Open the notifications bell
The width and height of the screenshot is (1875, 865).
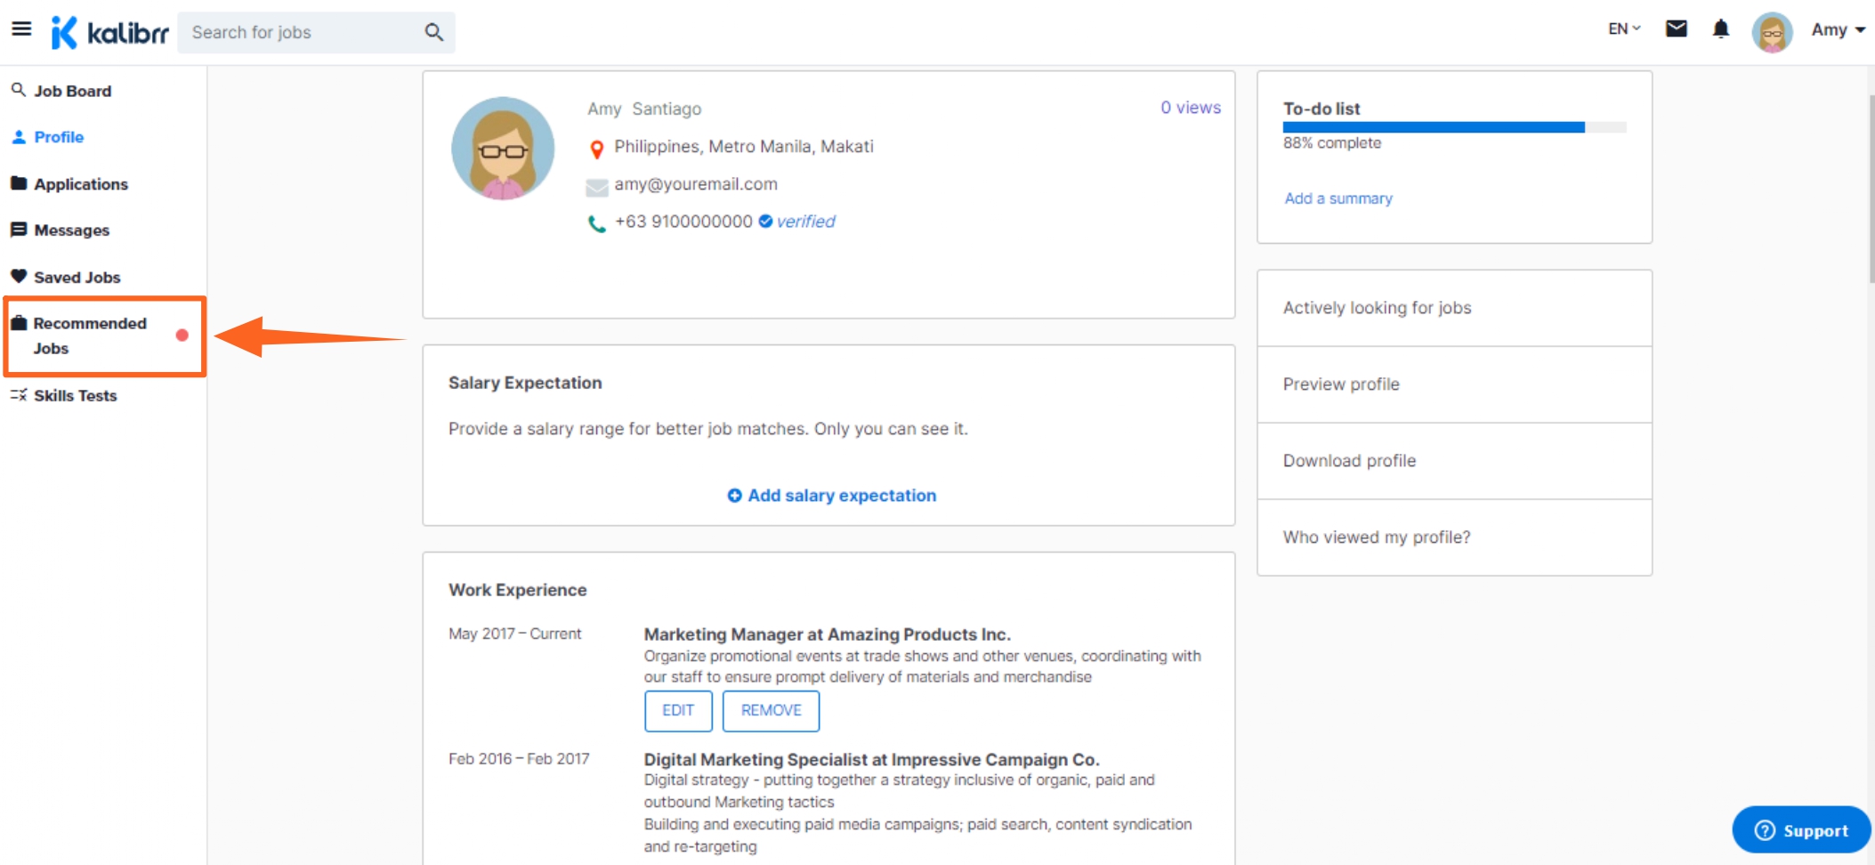(1720, 29)
